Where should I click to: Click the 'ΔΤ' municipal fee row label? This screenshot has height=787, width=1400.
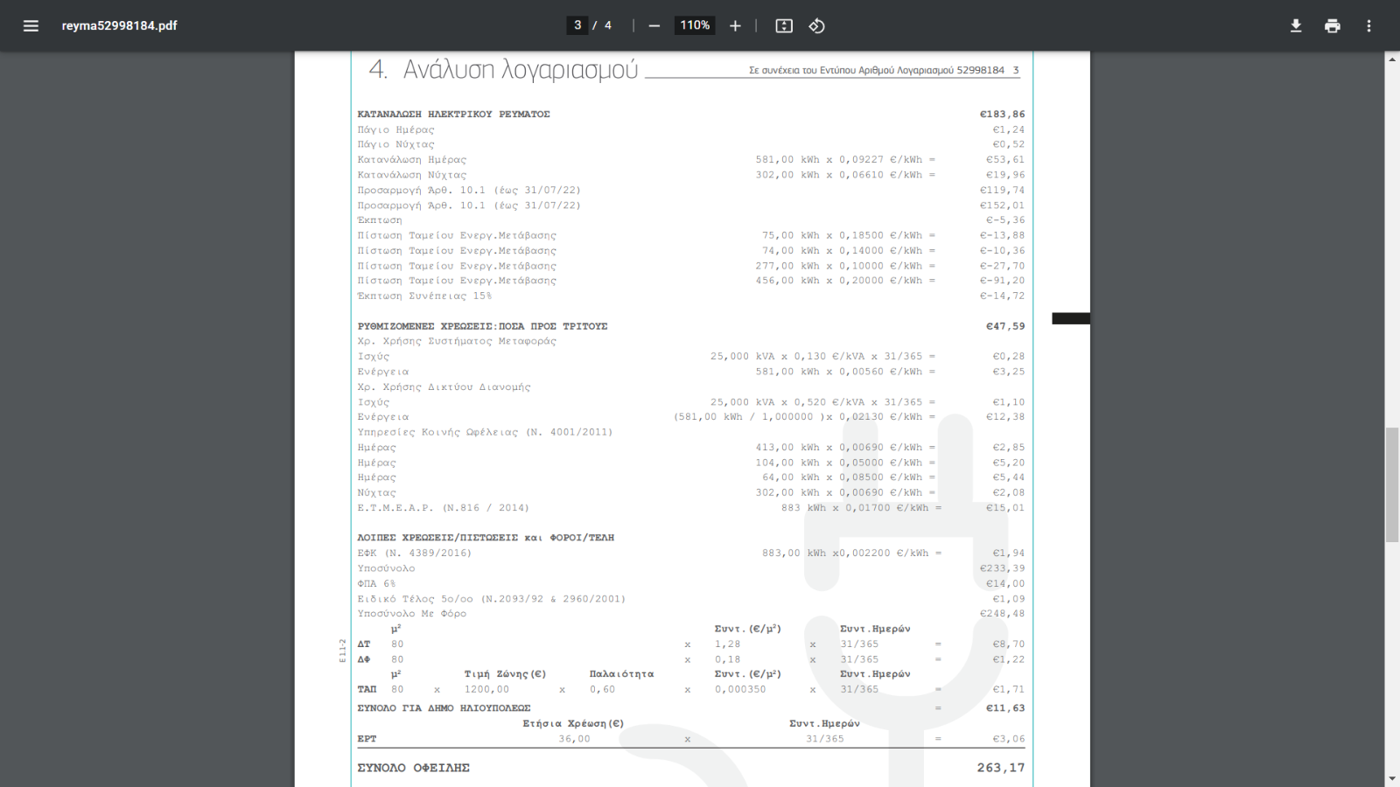[364, 644]
